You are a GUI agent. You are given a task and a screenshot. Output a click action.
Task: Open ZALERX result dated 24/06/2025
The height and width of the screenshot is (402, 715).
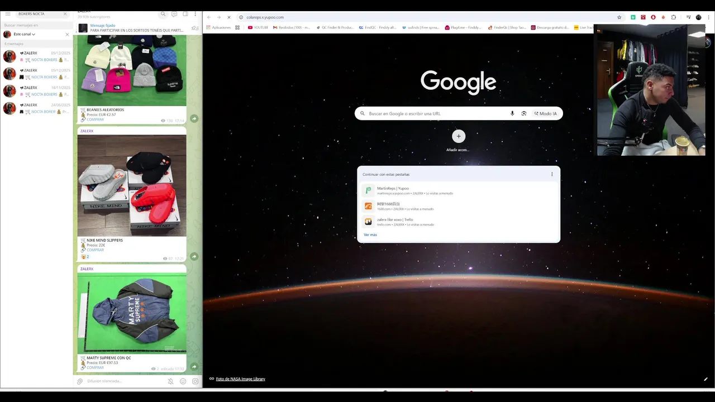tap(37, 108)
